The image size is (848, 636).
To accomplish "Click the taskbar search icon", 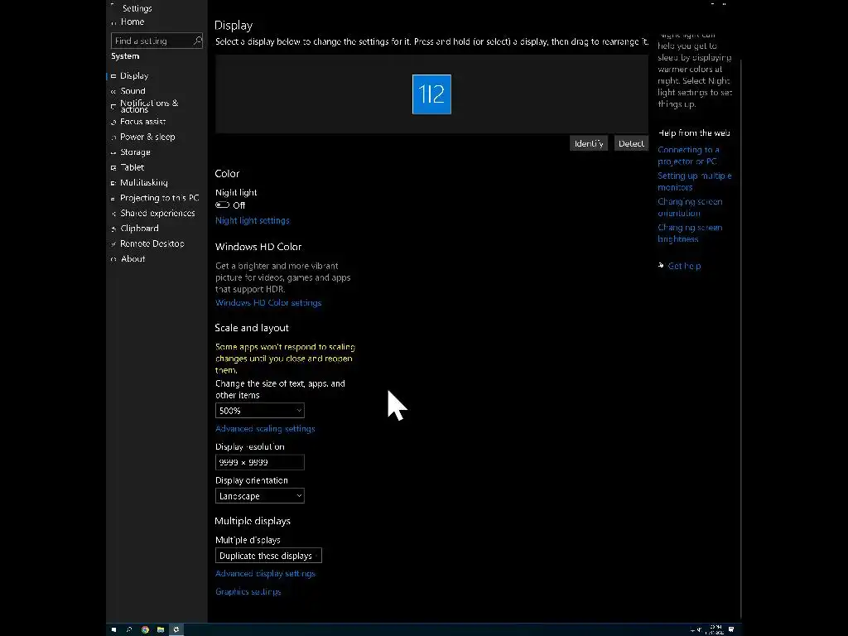I will click(x=128, y=629).
